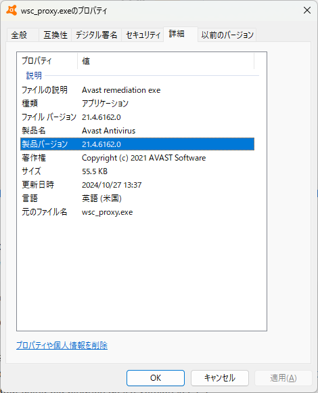
Task: Select the ファイル バージョン row
Action: coord(137,117)
